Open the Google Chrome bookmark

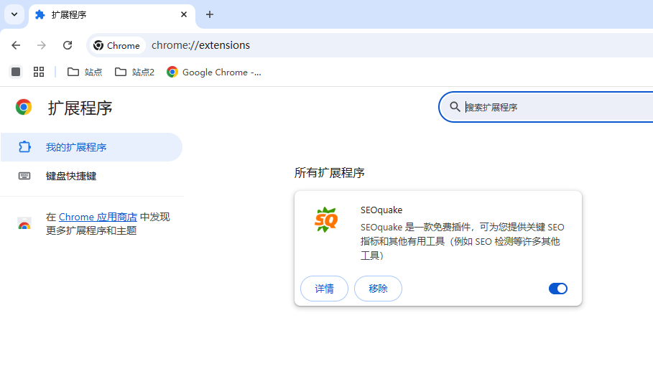(213, 72)
